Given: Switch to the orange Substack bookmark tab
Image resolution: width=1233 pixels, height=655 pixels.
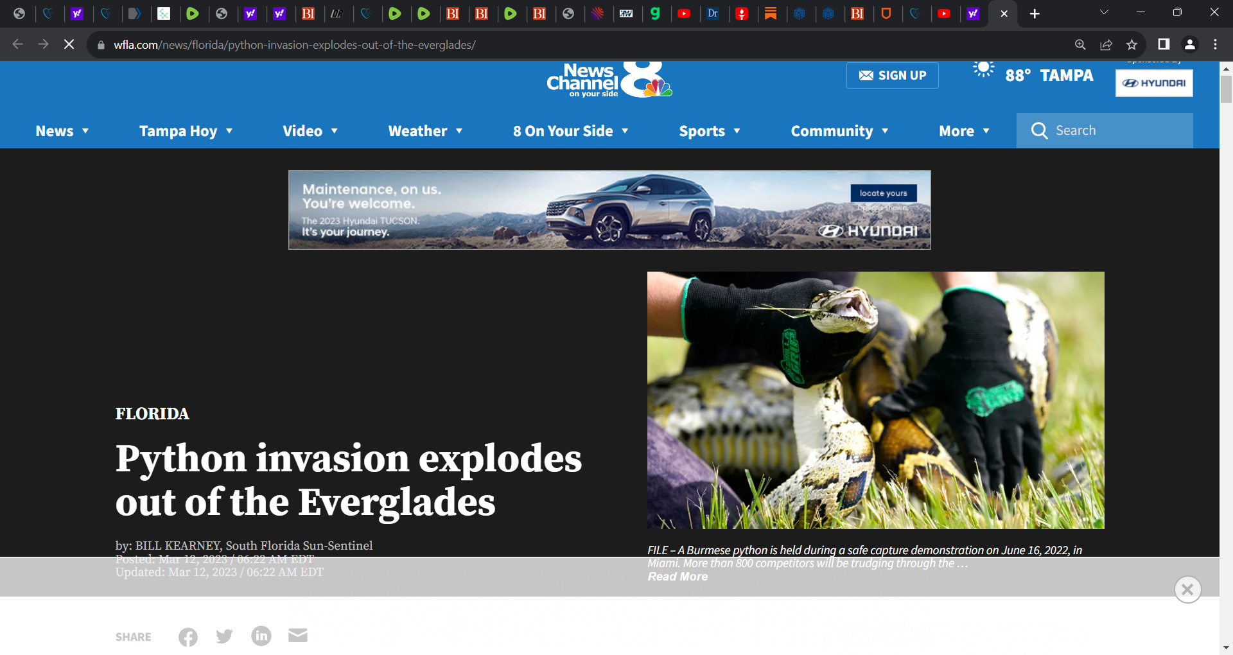Looking at the screenshot, I should (x=771, y=13).
